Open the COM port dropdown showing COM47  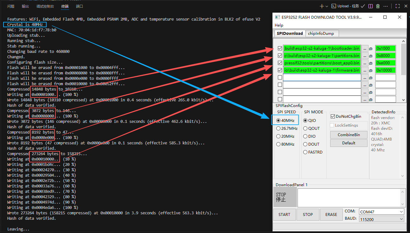[x=381, y=212]
